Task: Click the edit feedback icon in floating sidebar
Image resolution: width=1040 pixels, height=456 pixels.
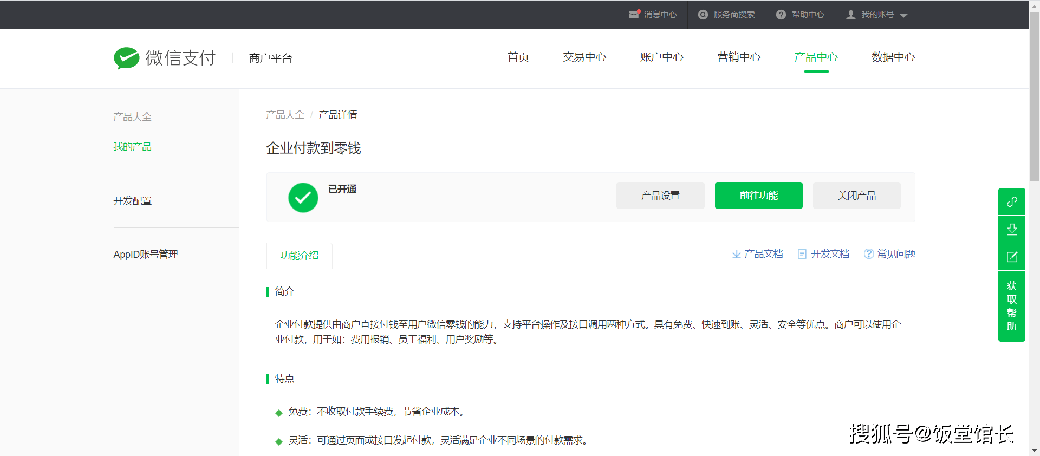Action: pos(1011,257)
